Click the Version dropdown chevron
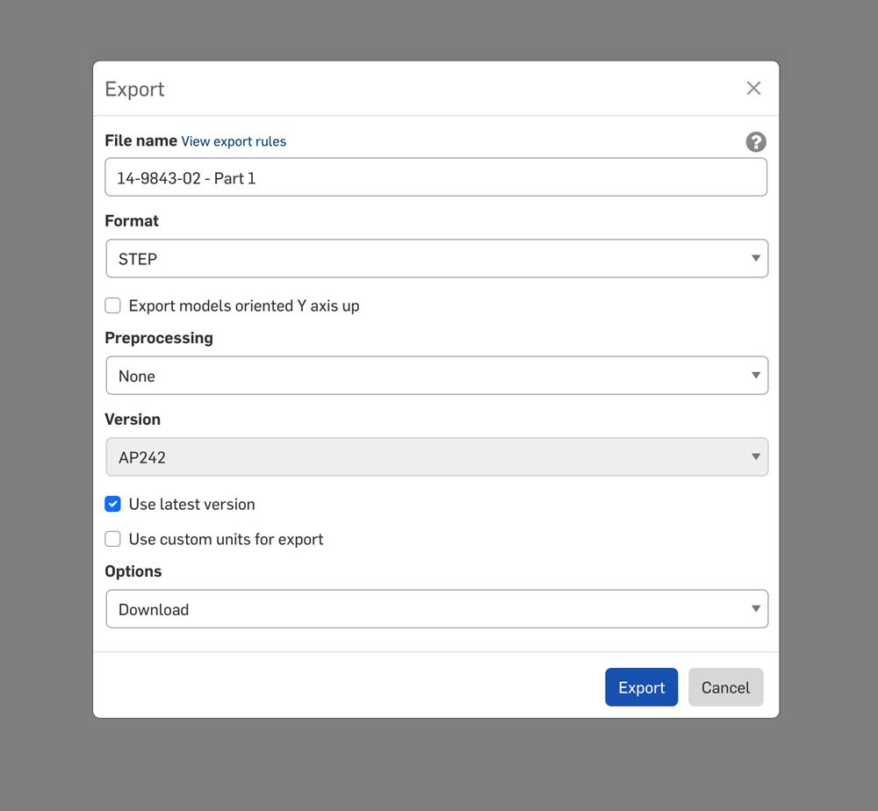 (x=755, y=456)
